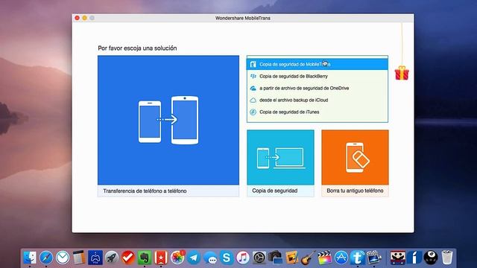Launch PS4 Remote Play from dock
The image size is (477, 268).
95,258
